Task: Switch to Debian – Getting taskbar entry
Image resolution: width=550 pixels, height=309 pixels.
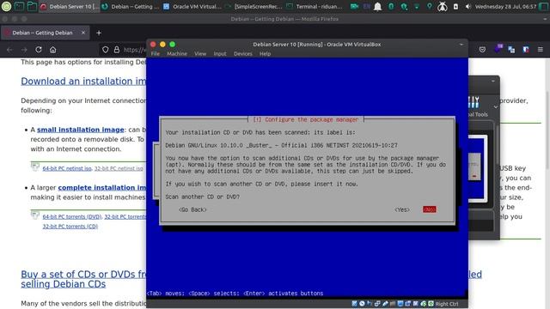Action: (x=131, y=6)
